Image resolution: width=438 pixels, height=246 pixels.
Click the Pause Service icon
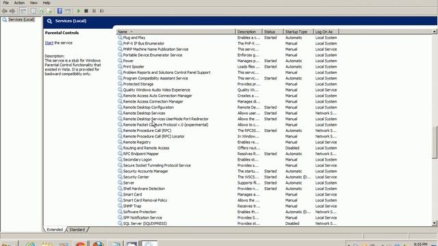pos(94,11)
